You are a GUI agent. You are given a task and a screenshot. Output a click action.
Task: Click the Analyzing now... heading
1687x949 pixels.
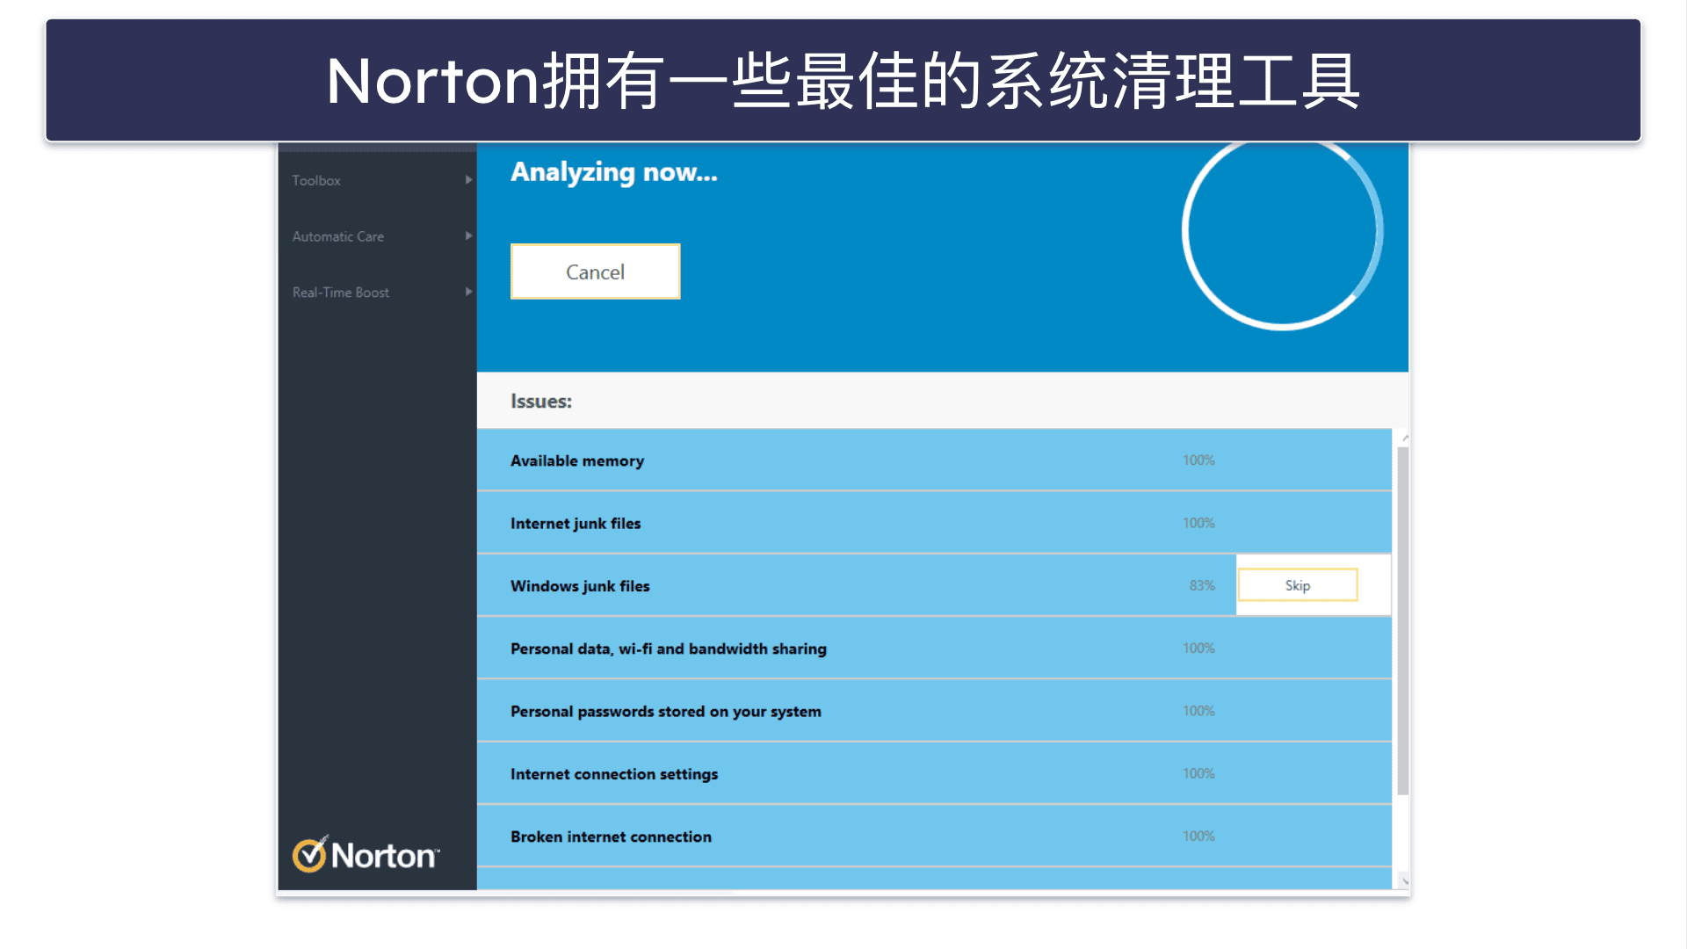point(614,172)
